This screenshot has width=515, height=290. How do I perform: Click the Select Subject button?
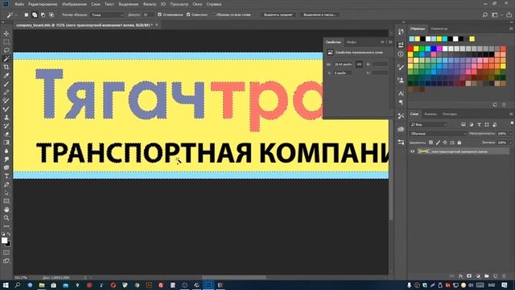[x=278, y=14]
